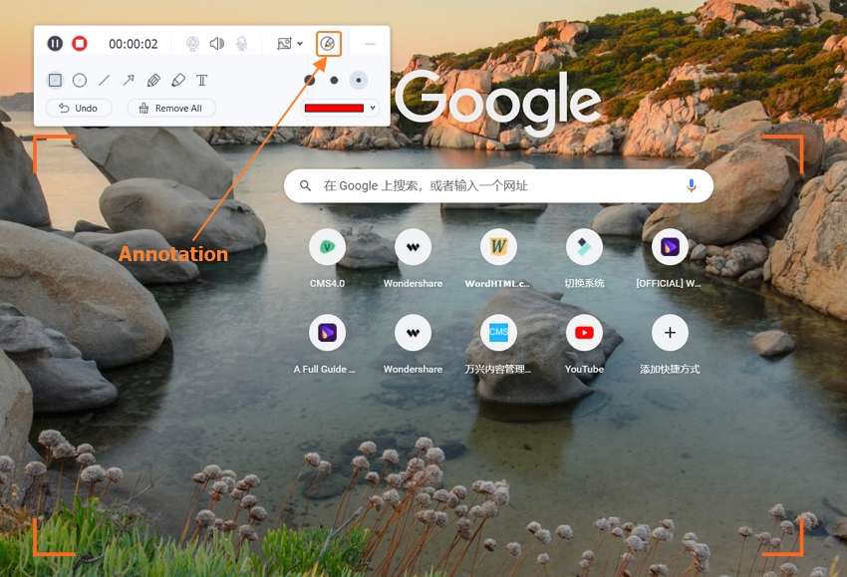Screen dimensions: 847x577
Task: Minimize the recorder toolbar
Action: 370,44
